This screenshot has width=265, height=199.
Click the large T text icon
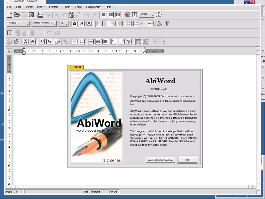(x=167, y=24)
